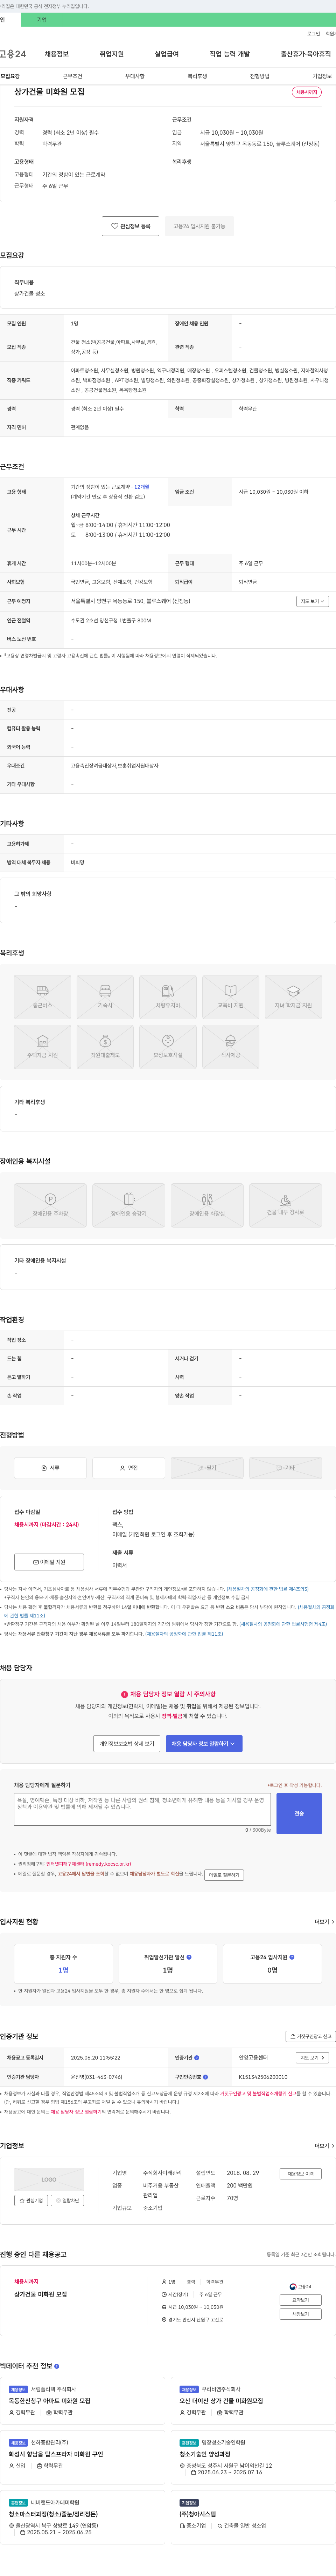
Task: Click the 주택자금 지원 welfare icon
Action: coord(43,1047)
